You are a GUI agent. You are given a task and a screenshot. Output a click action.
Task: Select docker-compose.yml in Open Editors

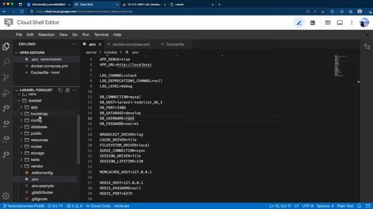pyautogui.click(x=49, y=66)
